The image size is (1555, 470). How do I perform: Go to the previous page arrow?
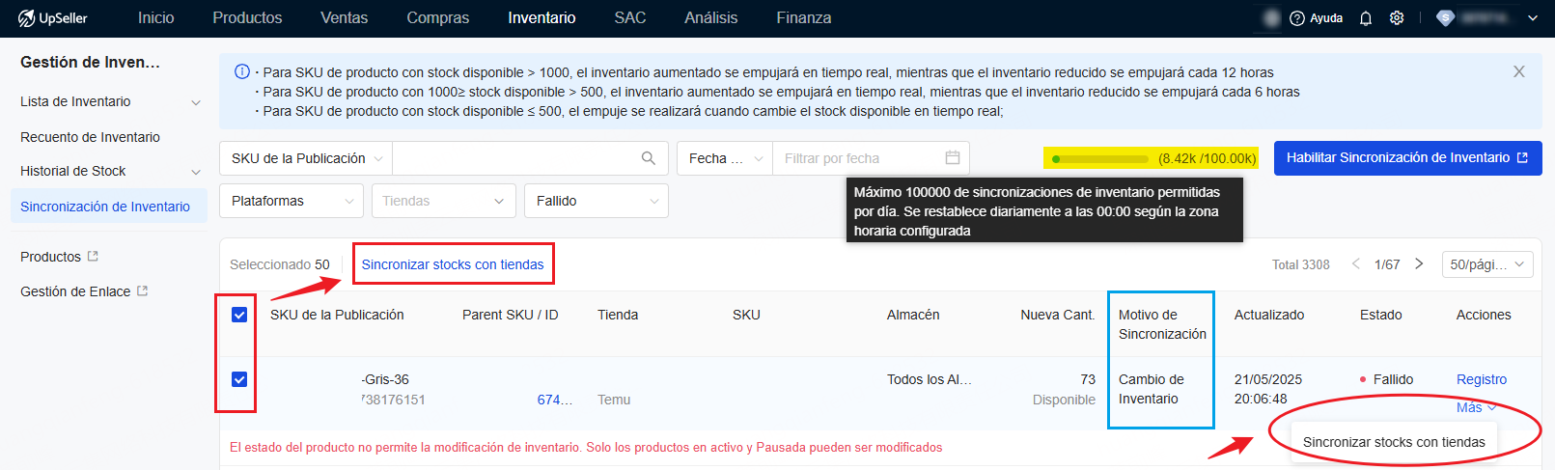[1355, 263]
